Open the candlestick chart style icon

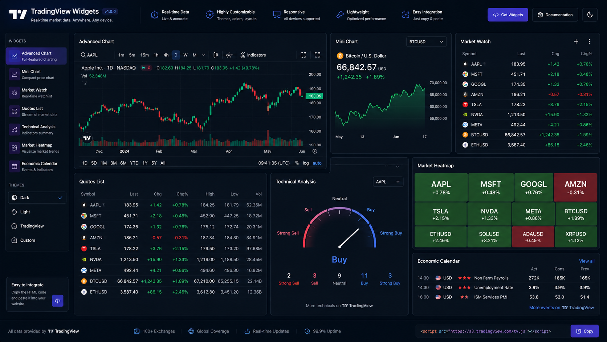pyautogui.click(x=216, y=55)
